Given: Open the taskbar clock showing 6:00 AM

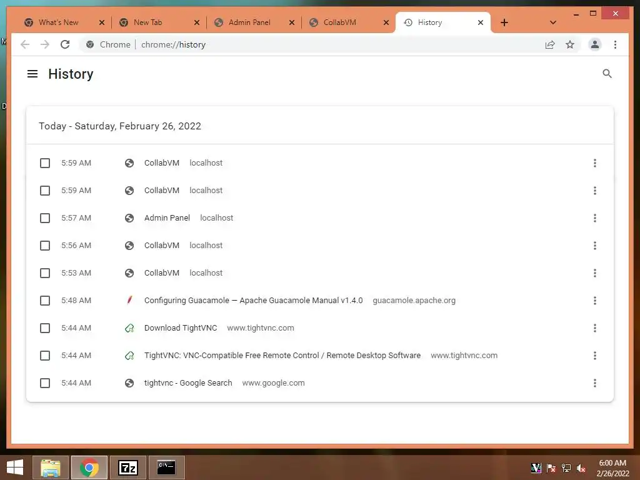Looking at the screenshot, I should [612, 468].
